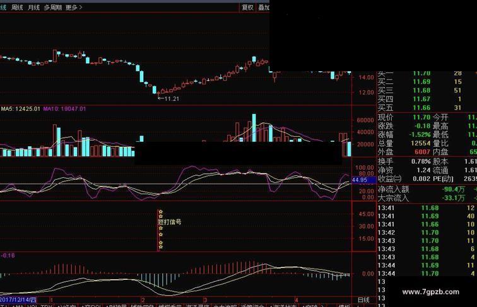477x307 pixels.
Task: Click the PE(动) label
Action: click(444, 179)
